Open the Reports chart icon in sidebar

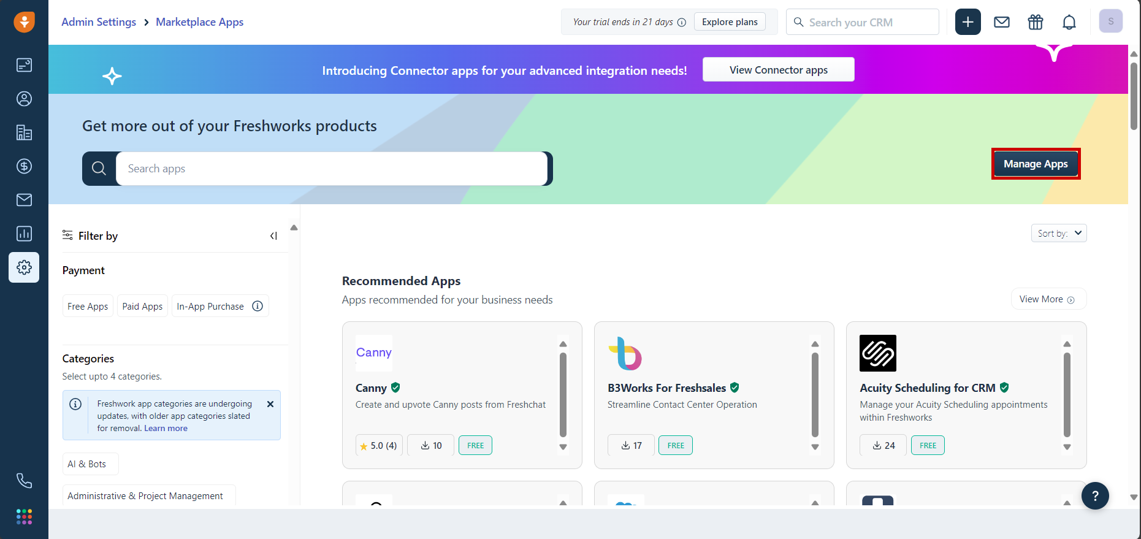click(x=24, y=234)
